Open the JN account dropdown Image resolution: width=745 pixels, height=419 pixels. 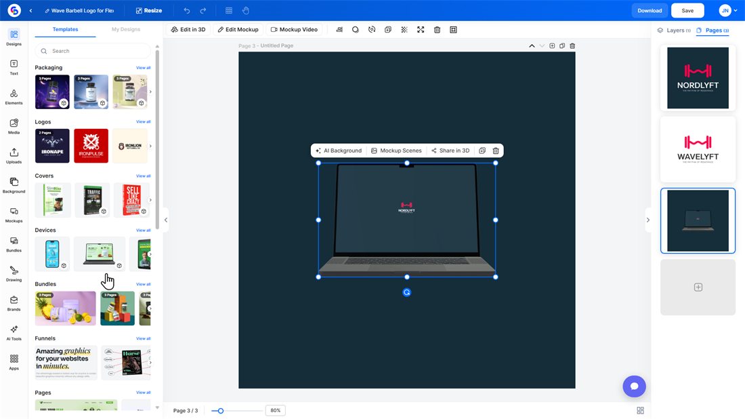tap(728, 10)
